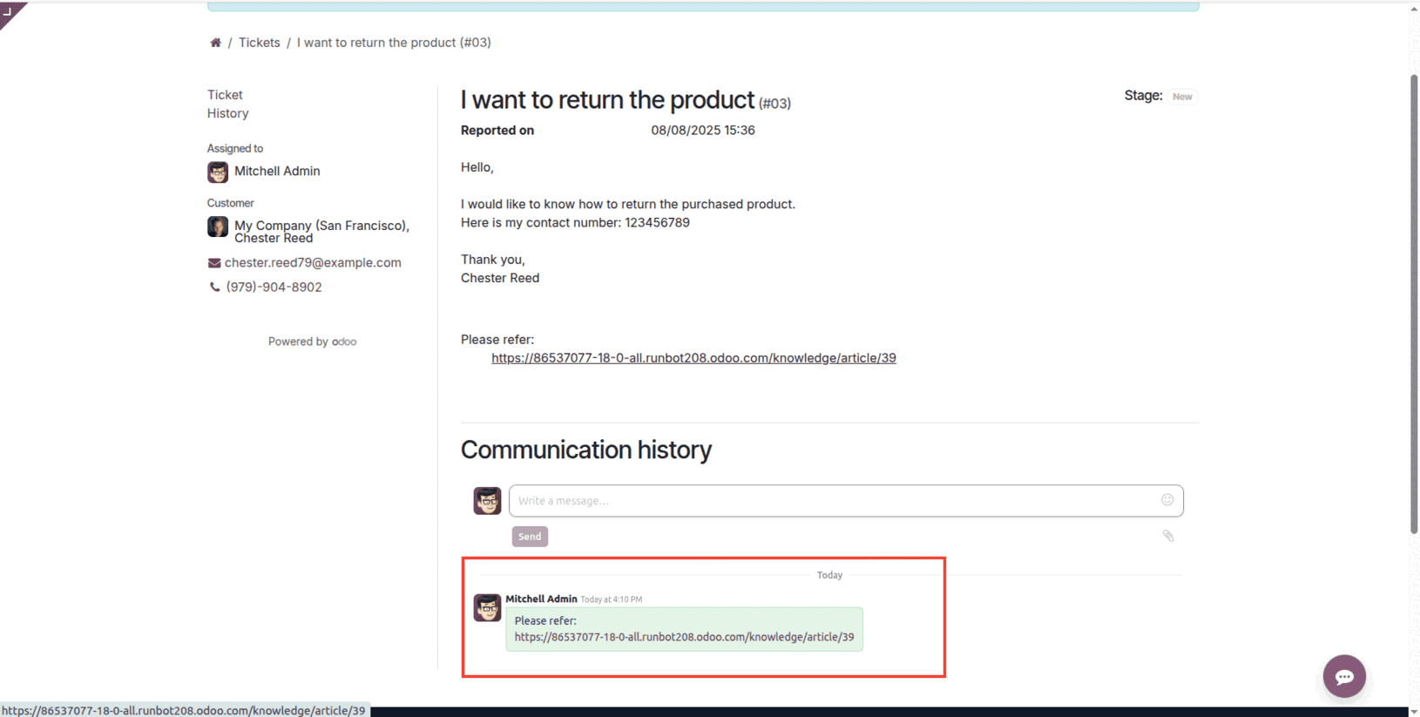Open the Tickets breadcrumb link
This screenshot has height=717, width=1420.
click(260, 43)
